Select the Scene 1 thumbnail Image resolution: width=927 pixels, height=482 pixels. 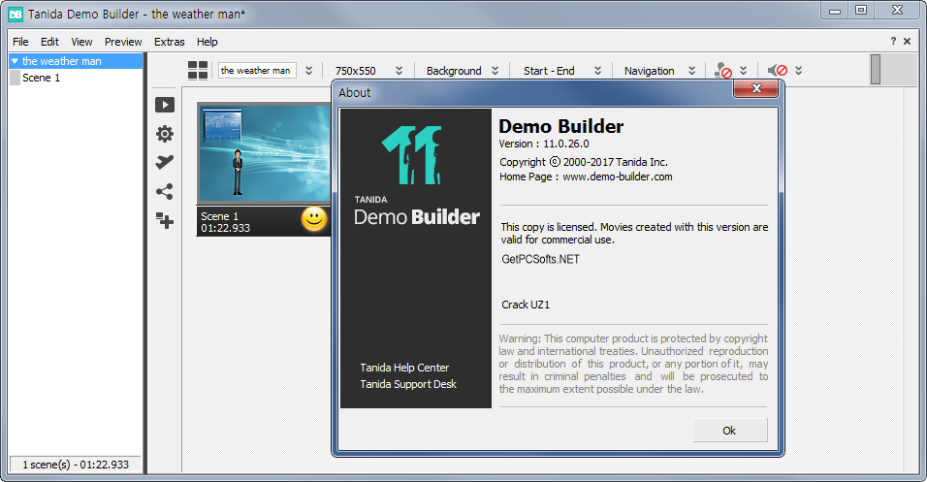[264, 154]
